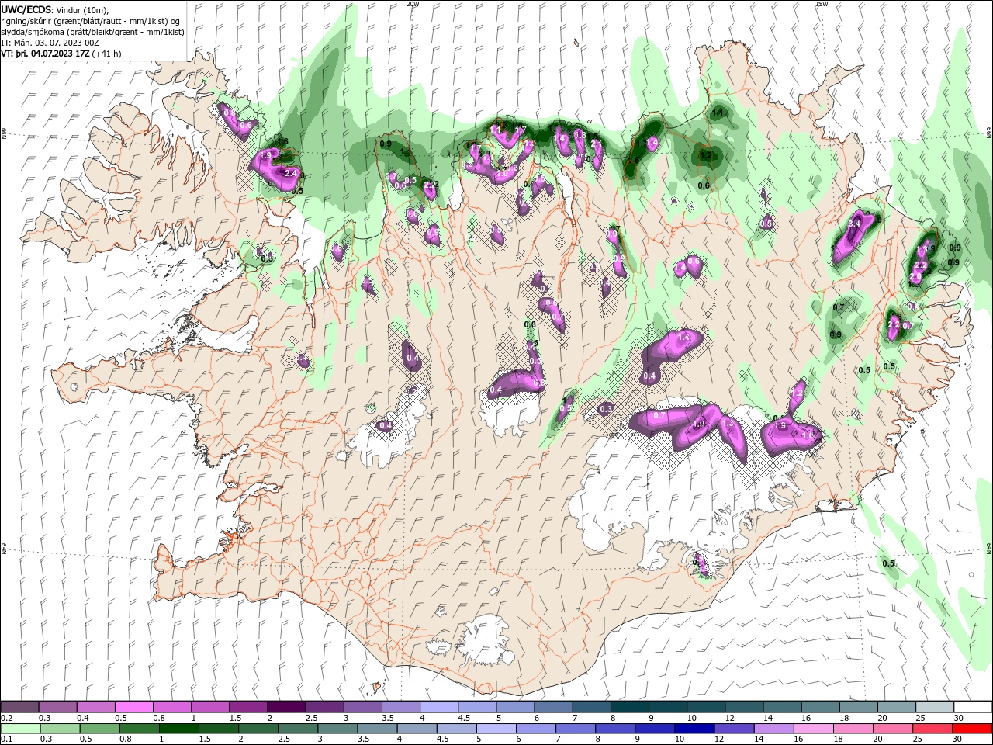Click the snow-scale swatch starting at 0.2
The image size is (993, 745).
tap(20, 707)
